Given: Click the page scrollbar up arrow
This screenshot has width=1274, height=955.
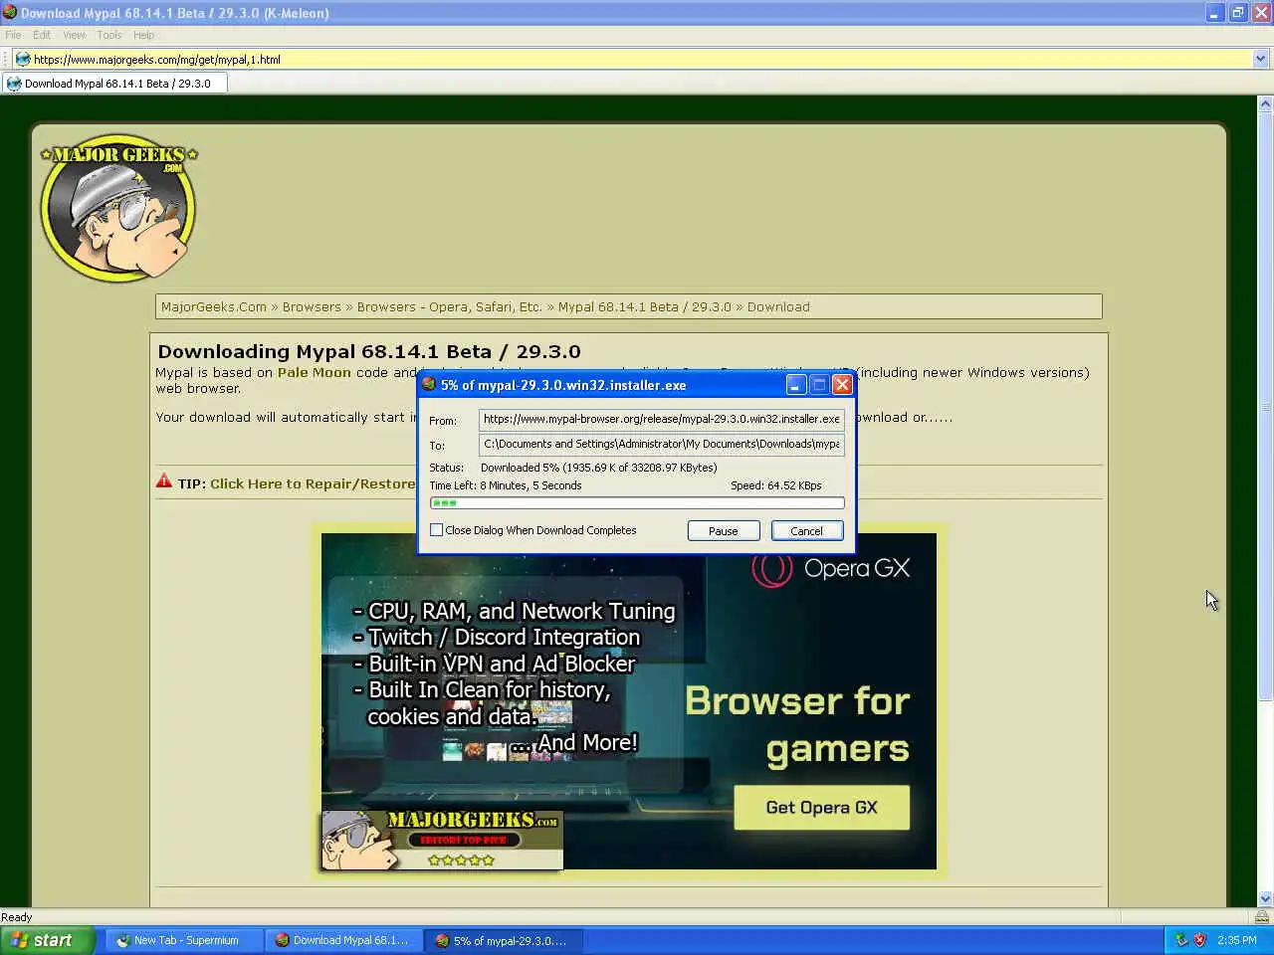Looking at the screenshot, I should 1265,103.
